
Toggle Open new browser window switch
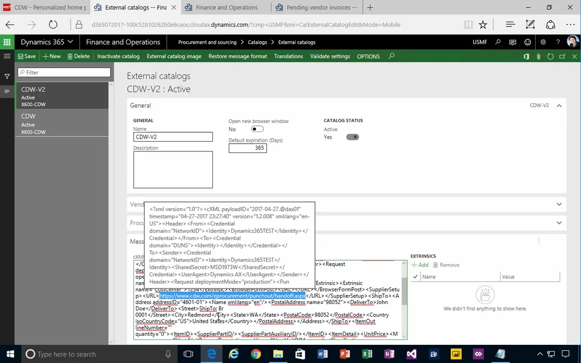[257, 129]
